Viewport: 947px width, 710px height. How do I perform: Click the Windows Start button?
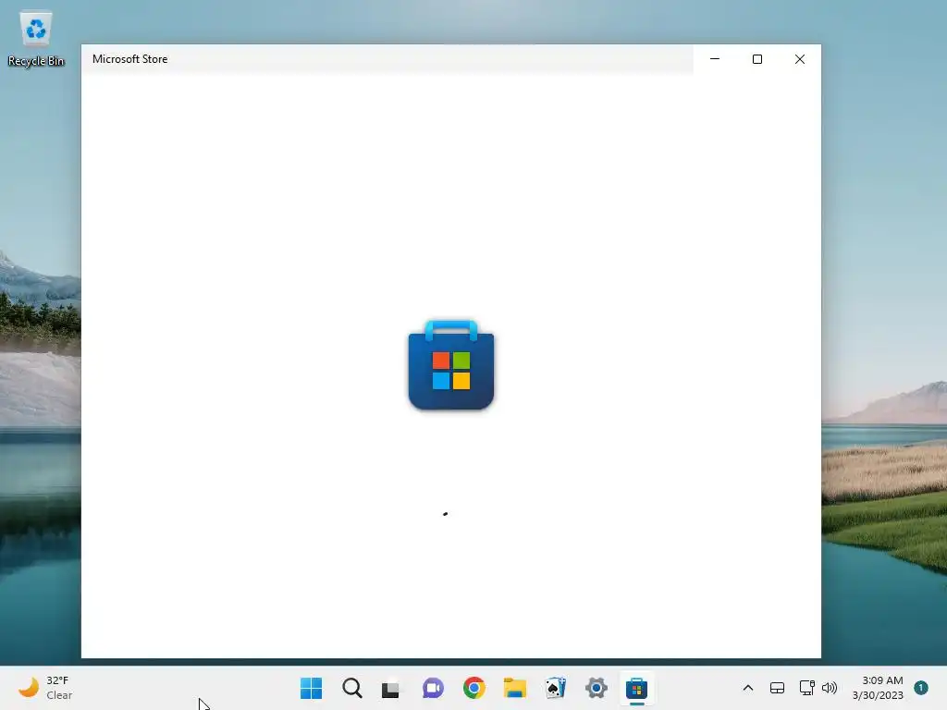click(x=311, y=688)
